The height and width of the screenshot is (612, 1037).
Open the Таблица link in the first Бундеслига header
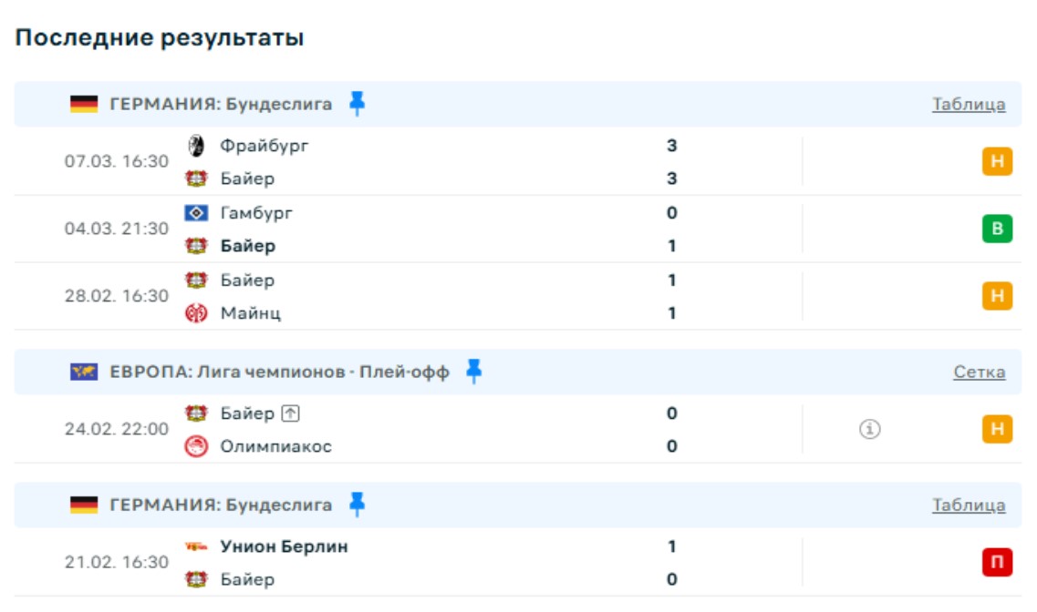click(x=968, y=104)
